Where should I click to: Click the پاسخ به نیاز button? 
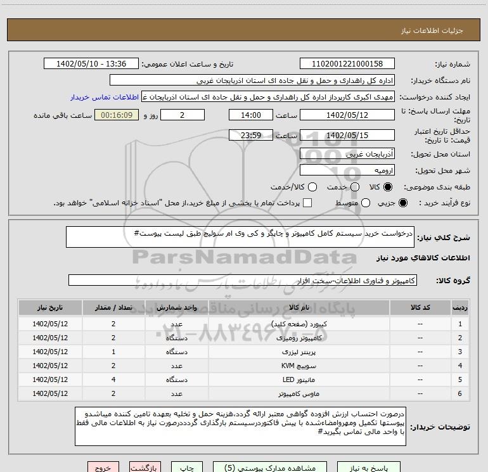tap(368, 468)
